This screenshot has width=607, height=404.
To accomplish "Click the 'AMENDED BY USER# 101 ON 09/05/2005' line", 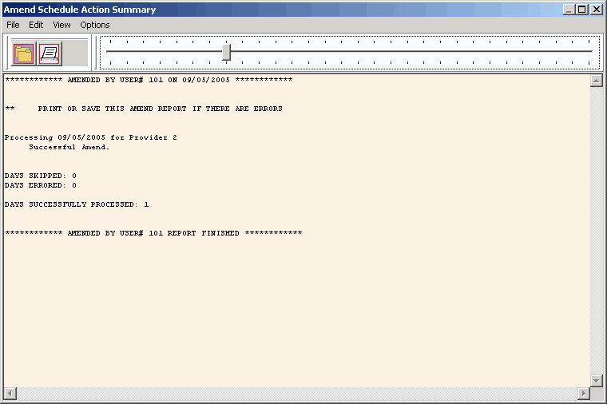I will [149, 80].
